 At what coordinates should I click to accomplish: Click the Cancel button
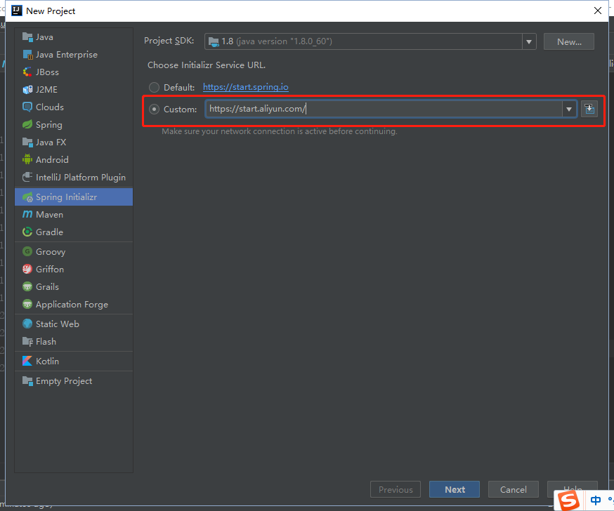(x=514, y=489)
